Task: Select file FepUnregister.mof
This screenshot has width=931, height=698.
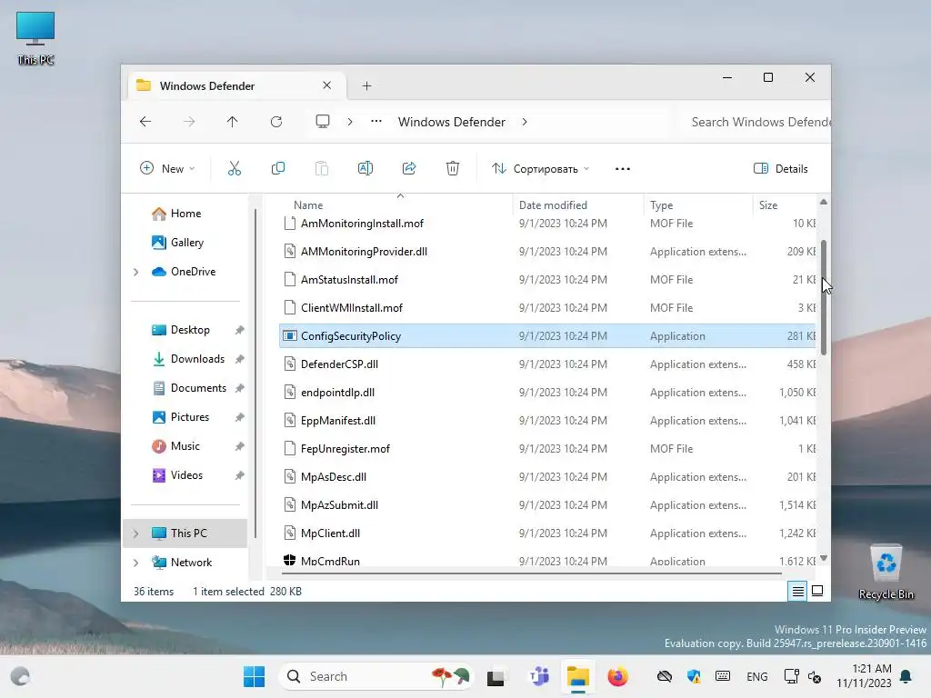Action: tap(345, 449)
